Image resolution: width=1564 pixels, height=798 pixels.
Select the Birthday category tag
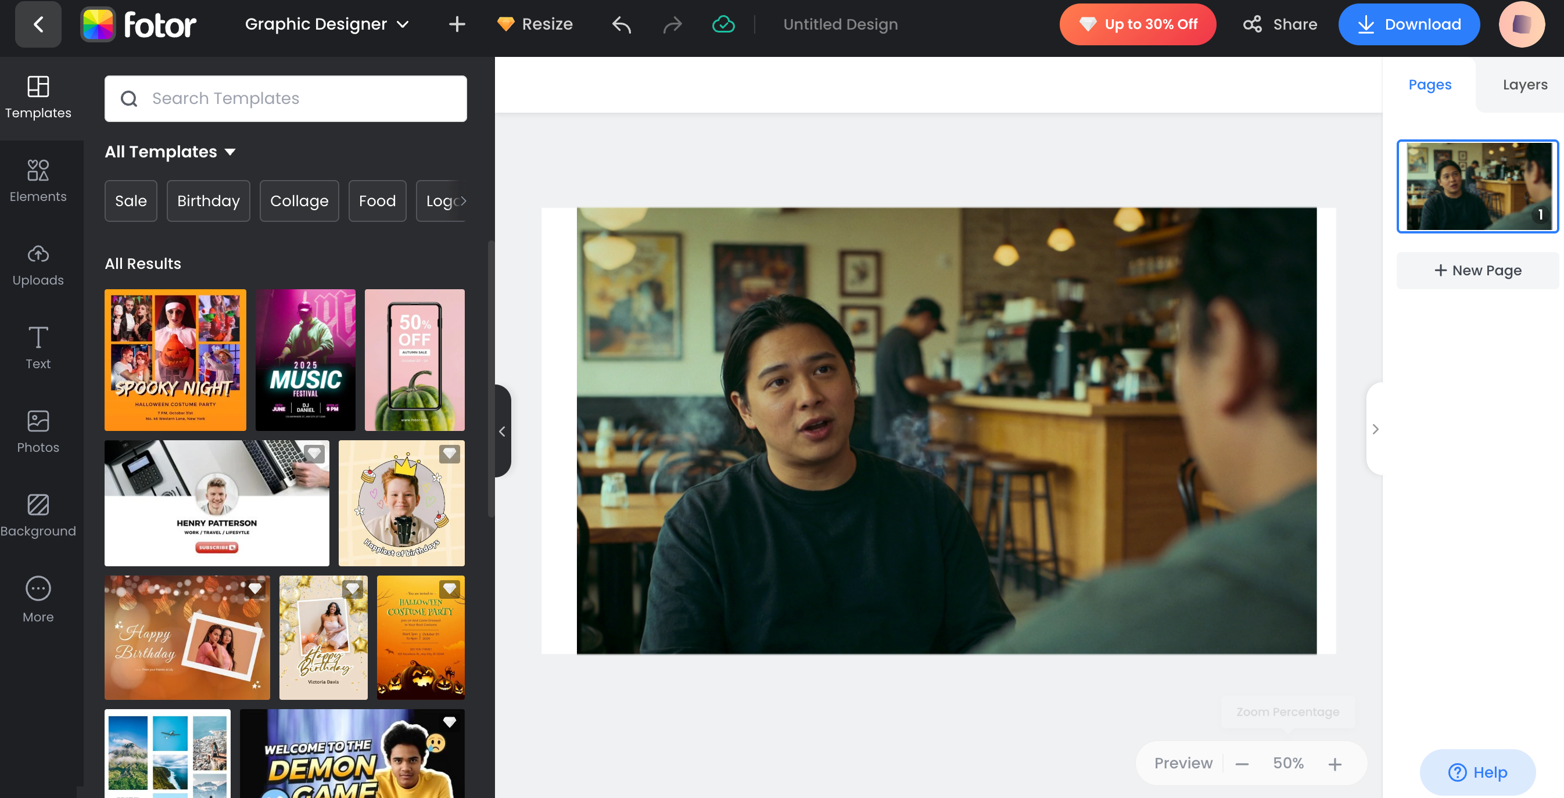tap(208, 201)
